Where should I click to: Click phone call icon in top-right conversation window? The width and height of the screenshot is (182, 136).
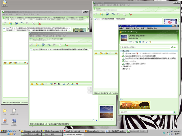113,14
